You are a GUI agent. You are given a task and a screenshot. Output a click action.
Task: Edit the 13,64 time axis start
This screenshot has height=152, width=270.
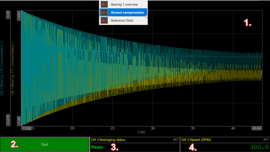click(26, 128)
